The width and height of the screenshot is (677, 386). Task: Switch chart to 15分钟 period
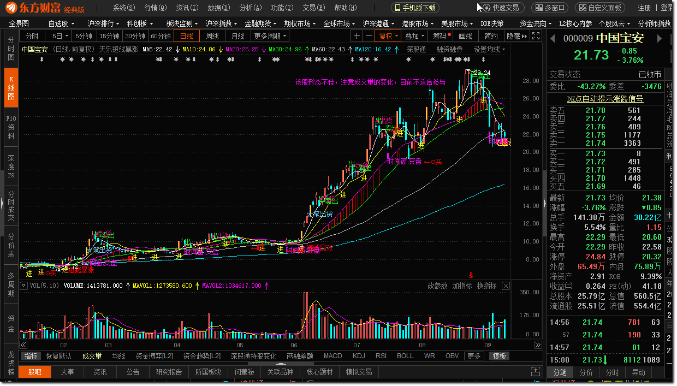pos(110,36)
